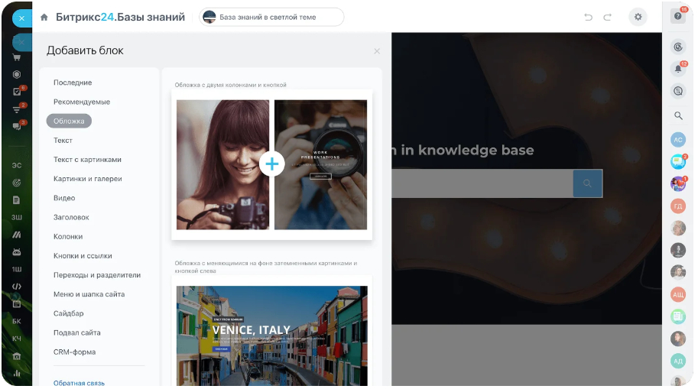Click the ГД user avatar on the right
The height and width of the screenshot is (389, 698).
point(678,206)
